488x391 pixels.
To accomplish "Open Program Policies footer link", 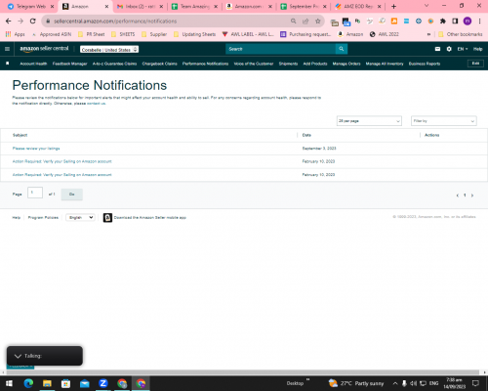I will coord(43,217).
